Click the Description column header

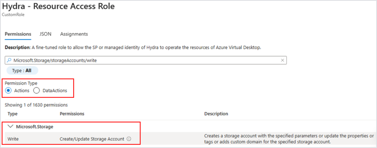coord(216,114)
